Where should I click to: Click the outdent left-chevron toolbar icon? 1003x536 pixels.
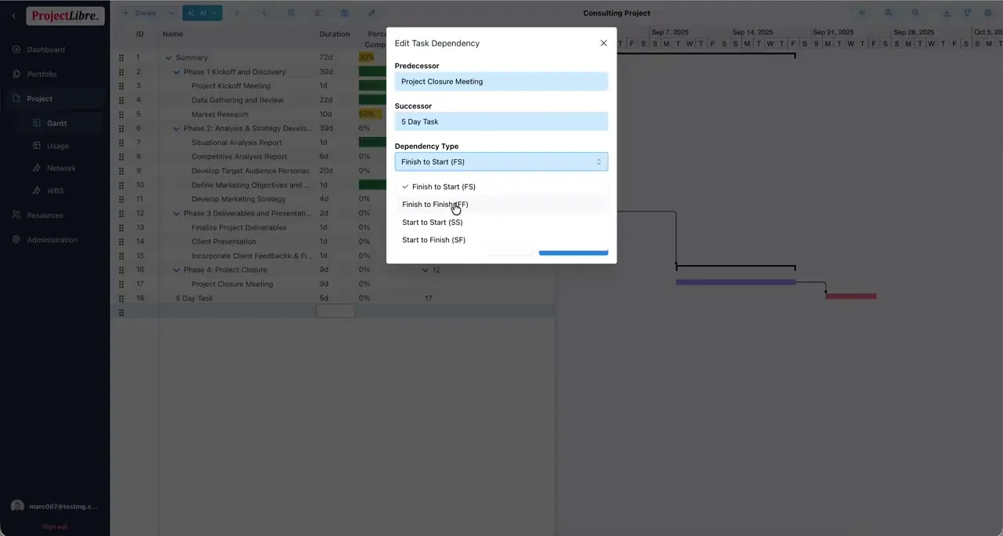[x=264, y=13]
